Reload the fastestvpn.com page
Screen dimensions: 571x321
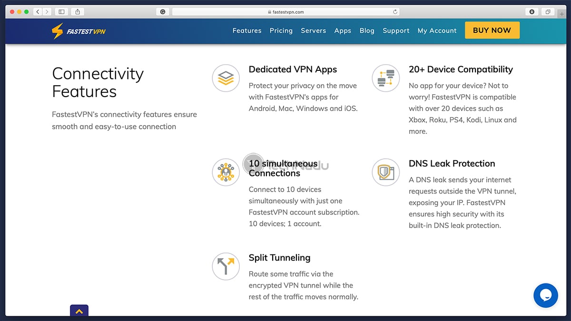tap(395, 12)
